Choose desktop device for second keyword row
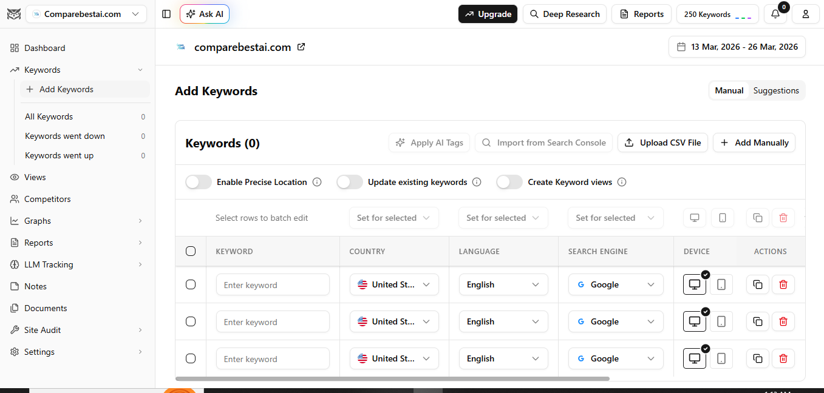This screenshot has width=824, height=393. tap(695, 321)
